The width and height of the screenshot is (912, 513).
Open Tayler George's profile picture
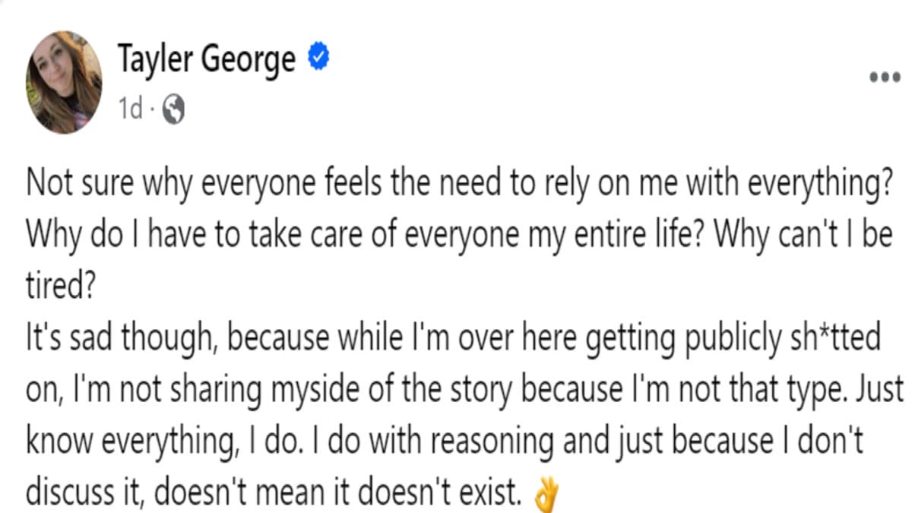coord(64,82)
